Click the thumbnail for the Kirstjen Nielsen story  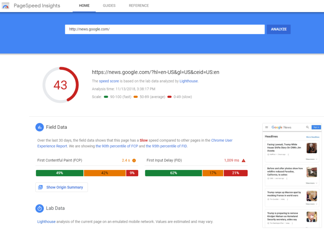pyautogui.click(x=312, y=217)
